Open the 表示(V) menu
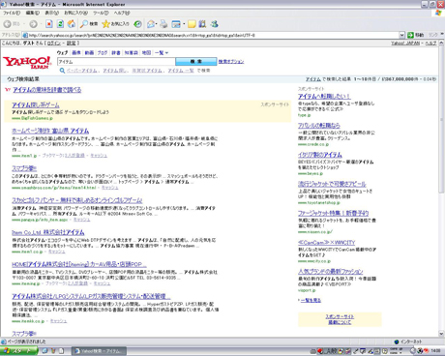Screen dimensions: 445x356 coord(51,13)
